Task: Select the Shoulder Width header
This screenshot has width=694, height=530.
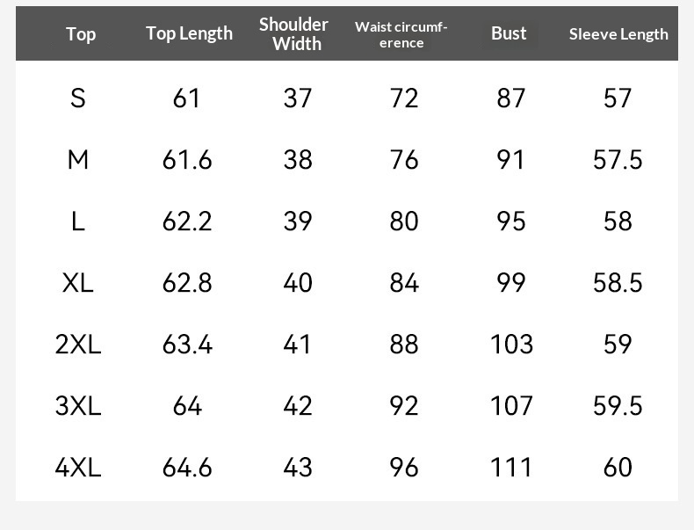Action: click(294, 34)
